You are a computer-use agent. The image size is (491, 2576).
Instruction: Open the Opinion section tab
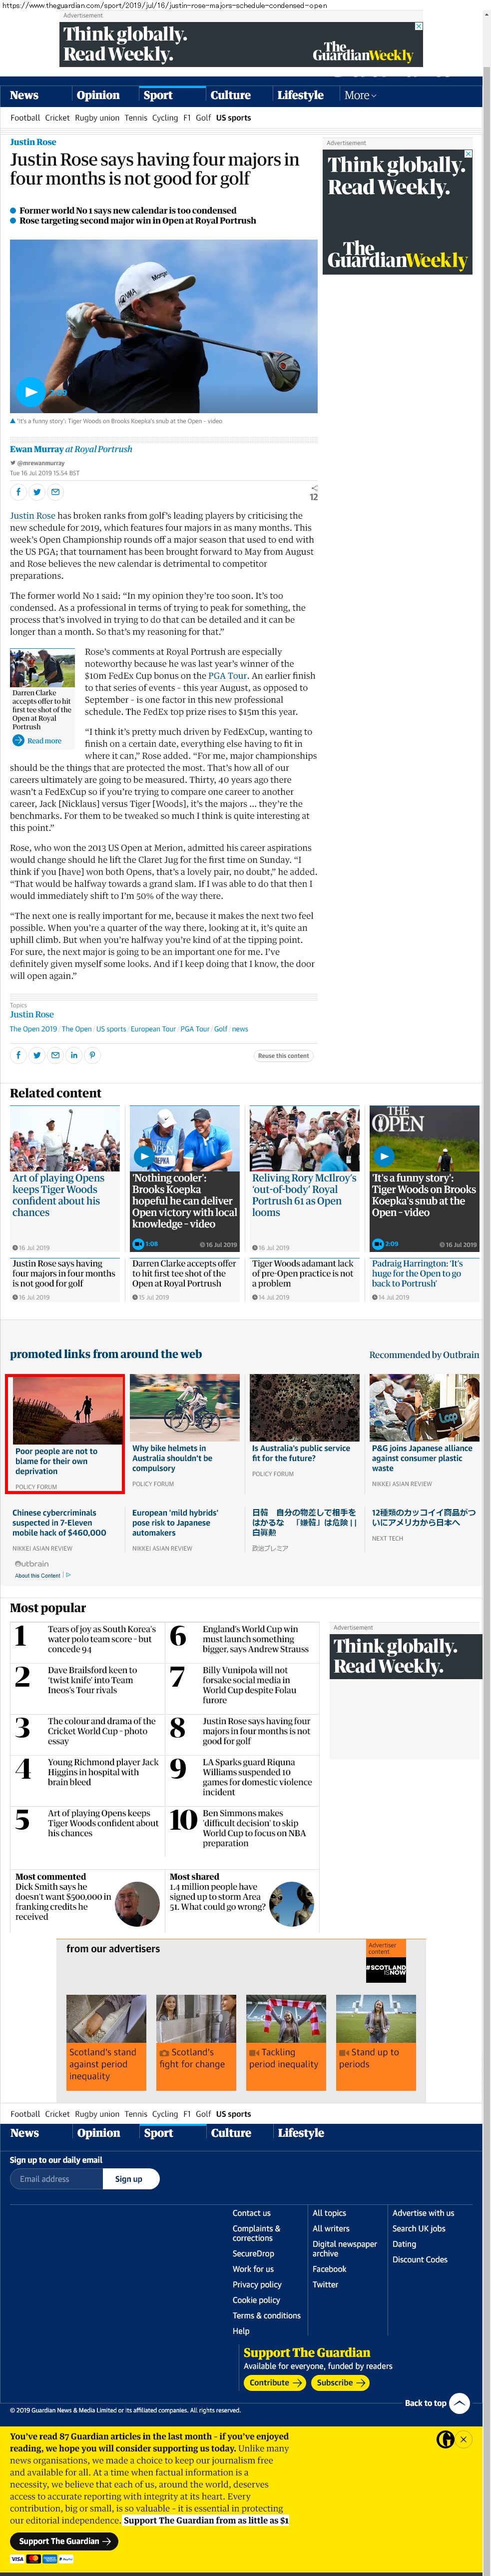tap(98, 96)
